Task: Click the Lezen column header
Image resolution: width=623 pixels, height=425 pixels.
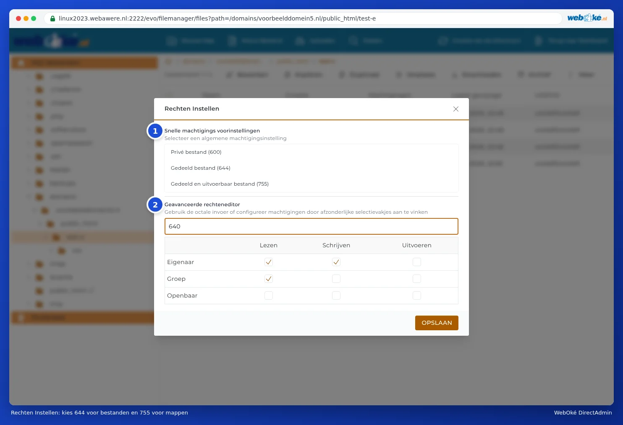Action: pos(269,245)
